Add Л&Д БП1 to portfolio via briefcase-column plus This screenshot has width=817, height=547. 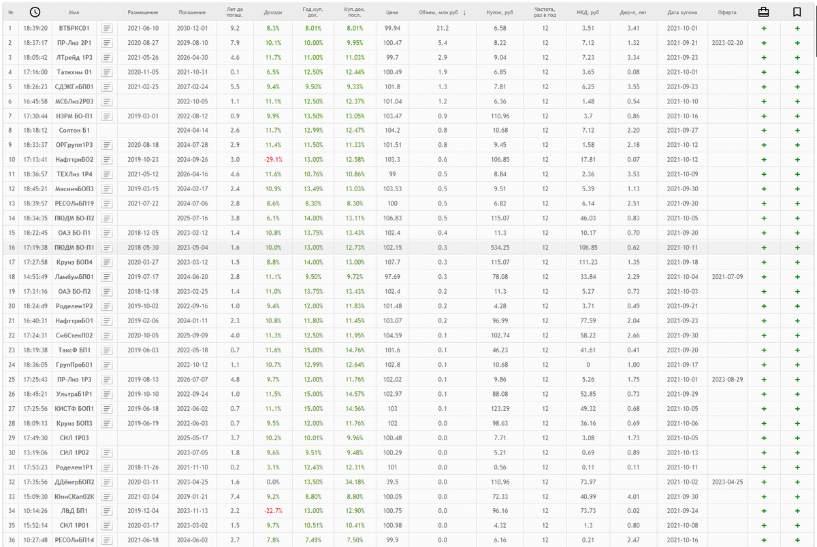coord(764,510)
